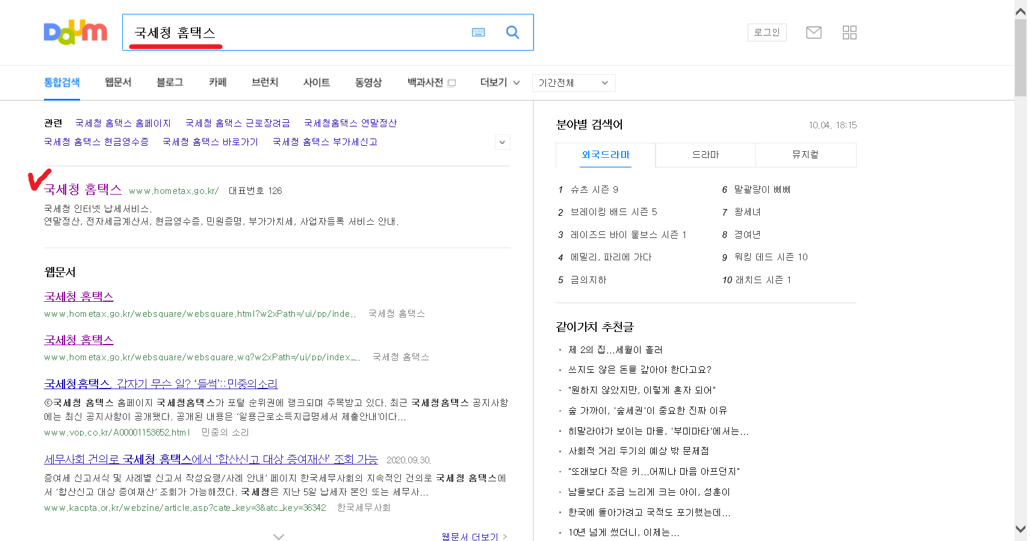Expand the 더보기 menu
This screenshot has width=1030, height=541.
[500, 83]
